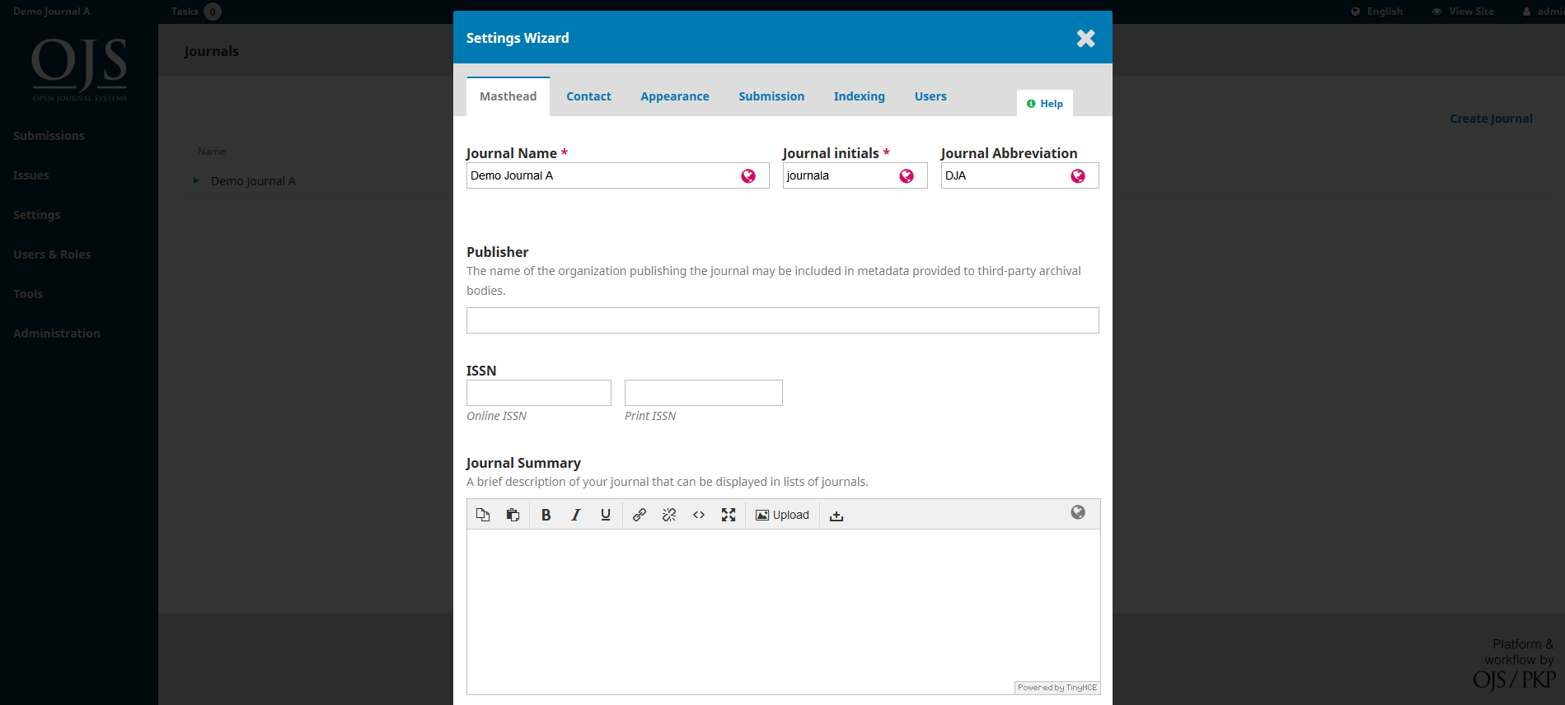This screenshot has height=705, width=1565.
Task: Open source code view in editor
Action: [x=699, y=515]
